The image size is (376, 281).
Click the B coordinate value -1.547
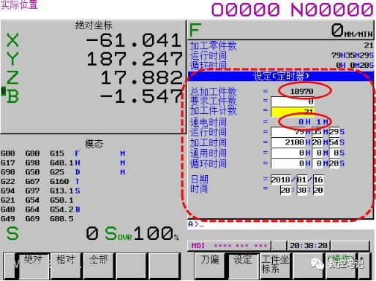tap(141, 96)
